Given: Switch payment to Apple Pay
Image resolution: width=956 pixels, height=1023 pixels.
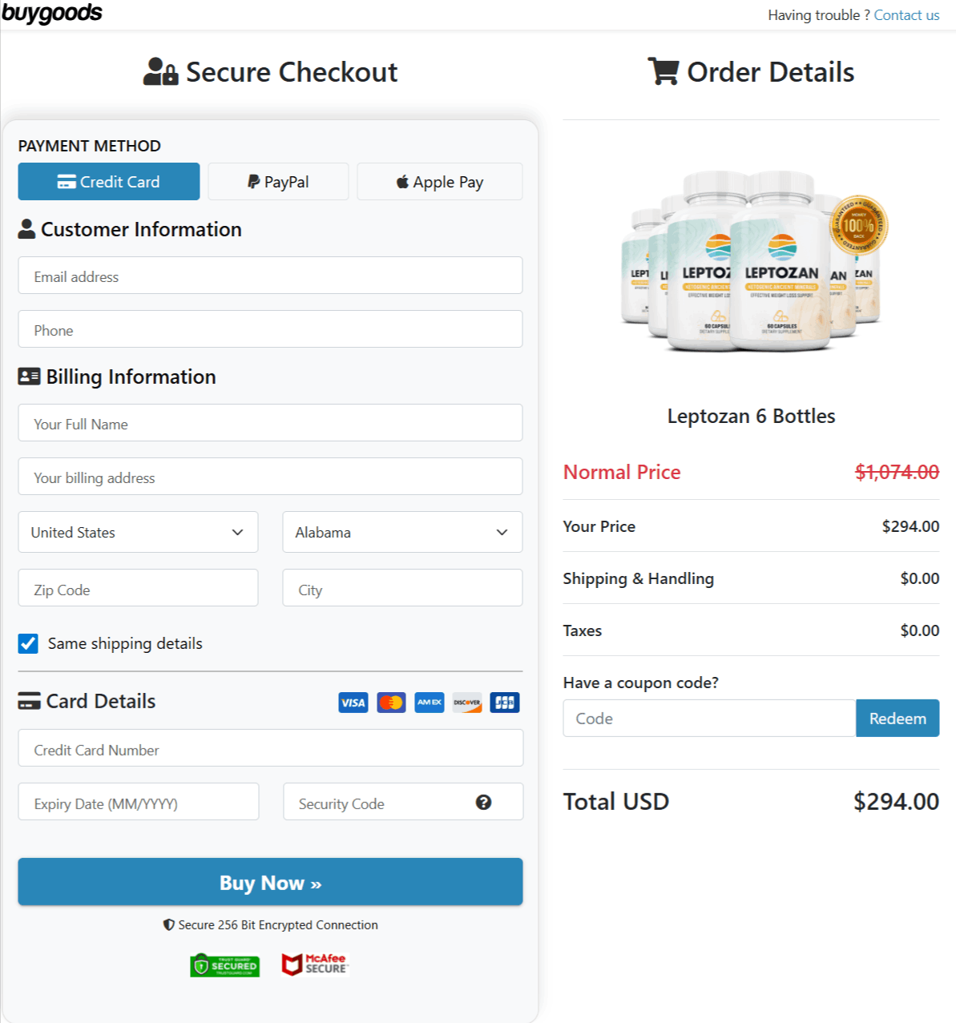Looking at the screenshot, I should [x=439, y=181].
